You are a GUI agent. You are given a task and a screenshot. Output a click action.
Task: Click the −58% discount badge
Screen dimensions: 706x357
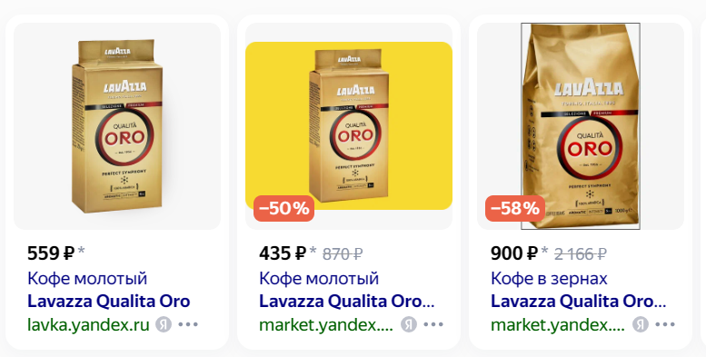pos(515,208)
